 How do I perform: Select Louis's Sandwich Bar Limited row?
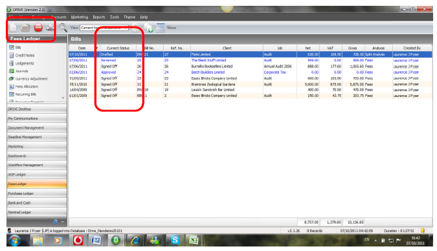tap(251, 90)
